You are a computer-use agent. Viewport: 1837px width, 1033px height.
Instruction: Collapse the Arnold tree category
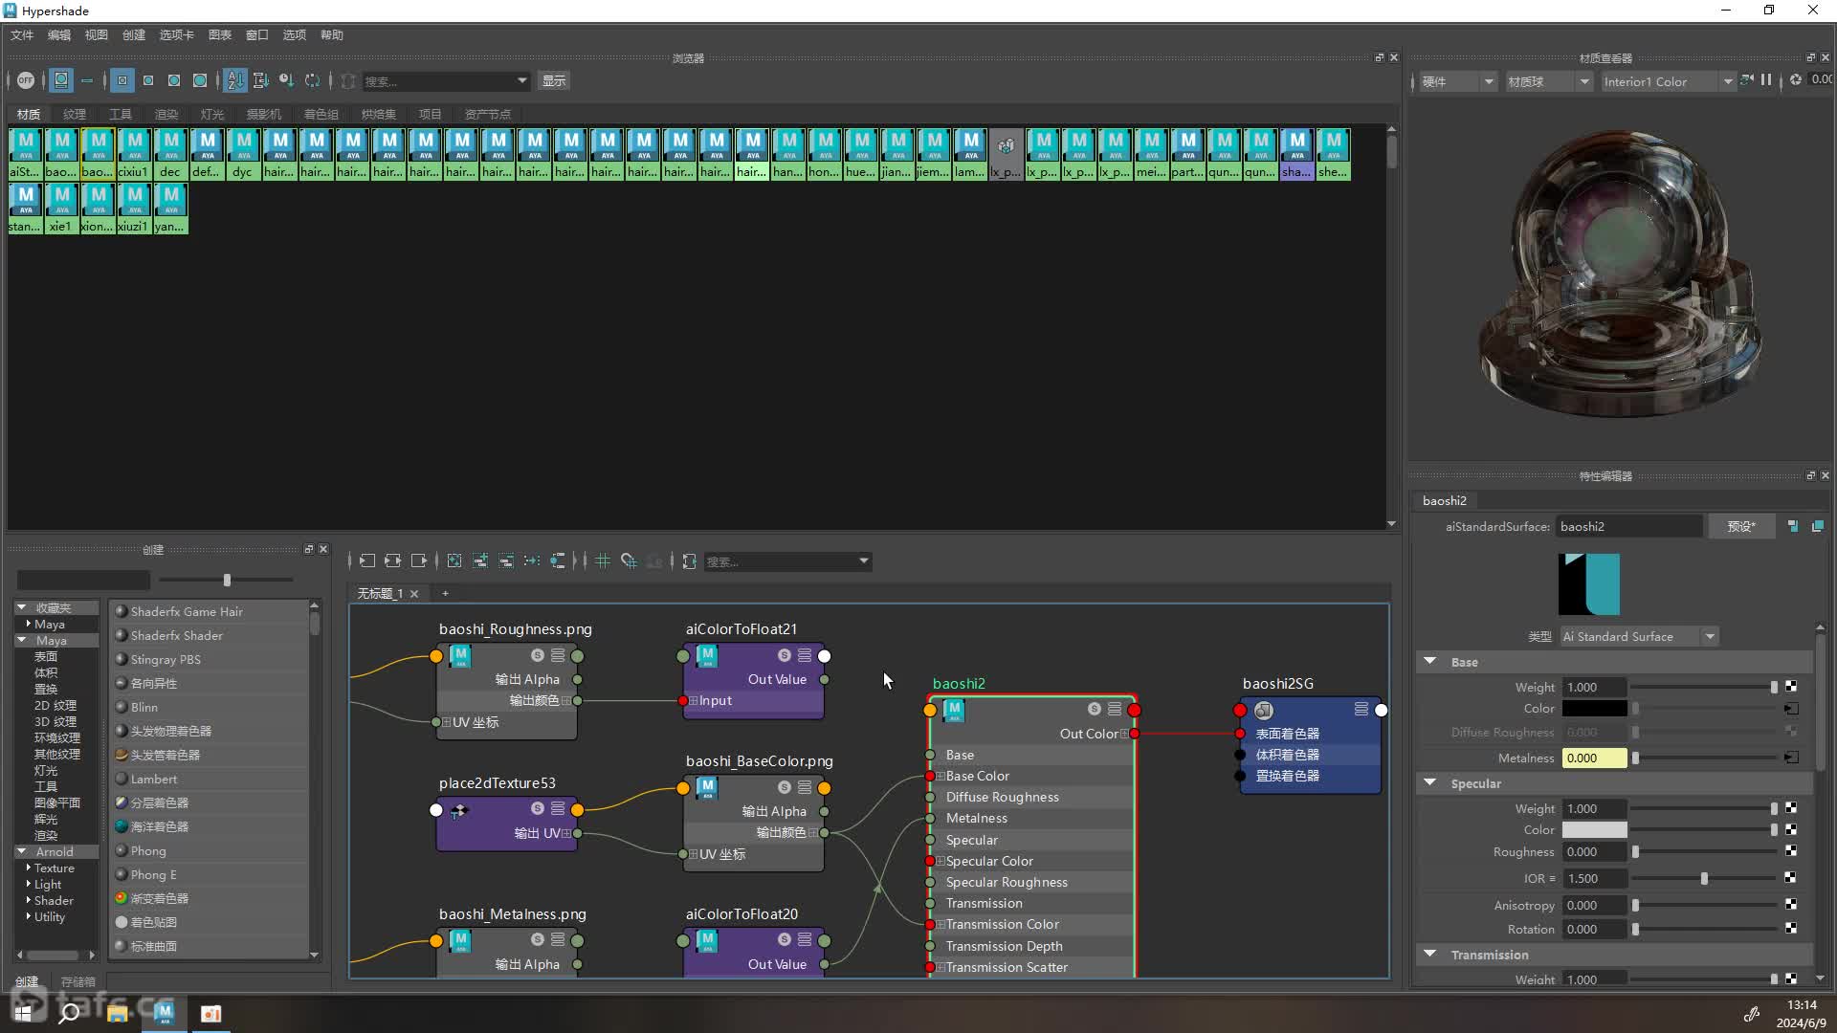(21, 851)
